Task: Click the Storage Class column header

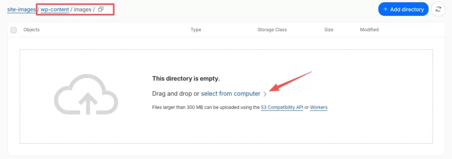Action: tap(272, 30)
